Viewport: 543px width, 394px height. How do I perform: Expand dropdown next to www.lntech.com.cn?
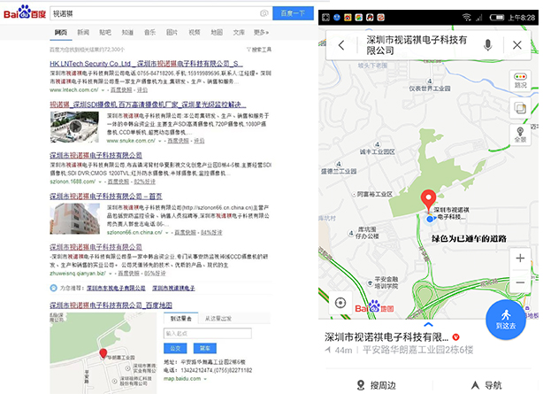click(x=103, y=90)
